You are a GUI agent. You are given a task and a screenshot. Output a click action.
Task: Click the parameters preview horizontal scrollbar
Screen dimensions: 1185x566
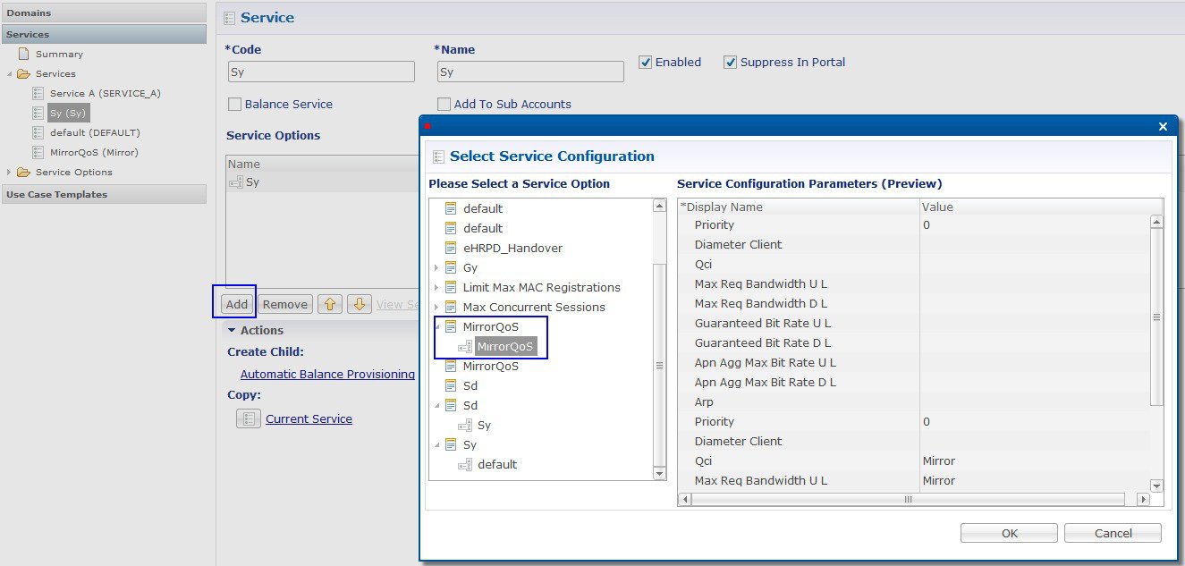913,499
